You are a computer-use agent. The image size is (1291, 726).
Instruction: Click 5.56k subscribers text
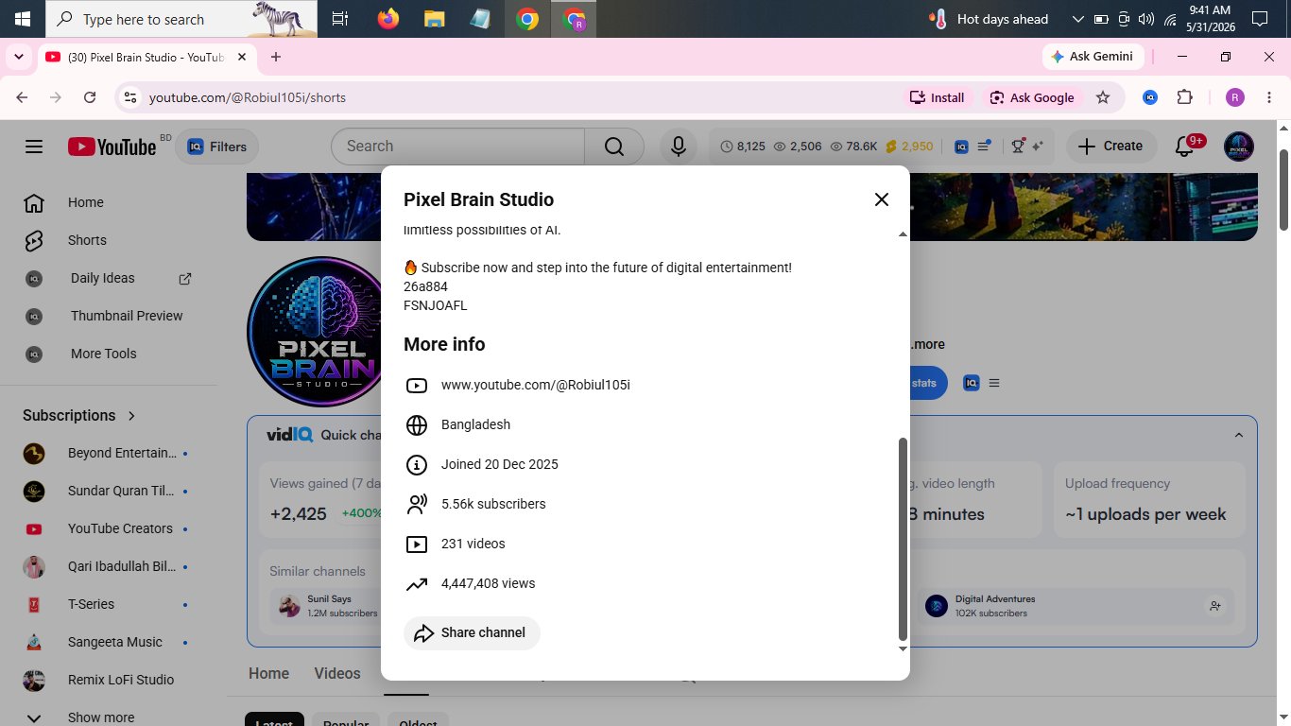(x=493, y=504)
